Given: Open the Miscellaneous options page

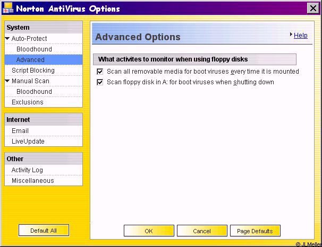Looking at the screenshot, I should coord(33,181).
